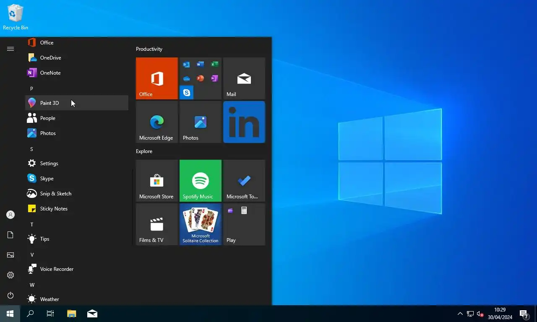537x322 pixels.
Task: Launch OneNote from the app list
Action: [x=77, y=73]
